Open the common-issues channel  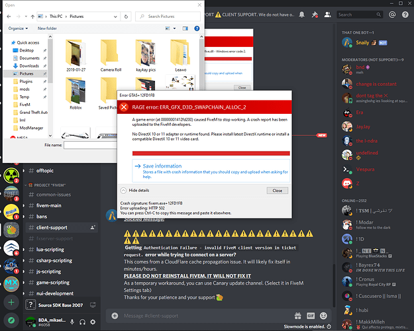point(54,195)
